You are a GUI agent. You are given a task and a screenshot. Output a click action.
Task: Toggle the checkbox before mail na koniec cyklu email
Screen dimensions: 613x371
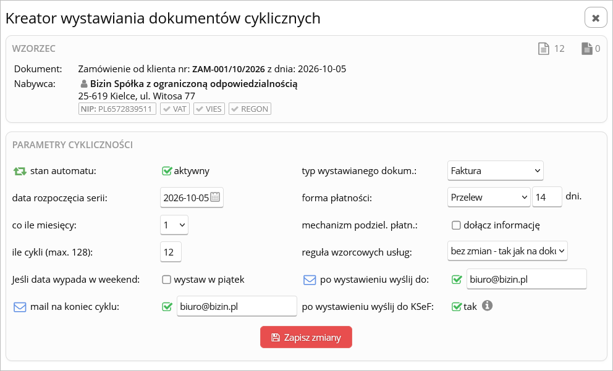[x=167, y=307]
